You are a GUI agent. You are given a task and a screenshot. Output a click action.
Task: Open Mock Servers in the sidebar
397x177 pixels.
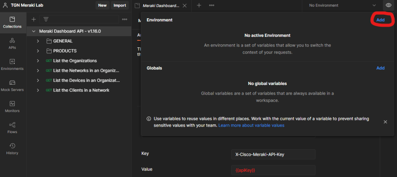click(12, 85)
